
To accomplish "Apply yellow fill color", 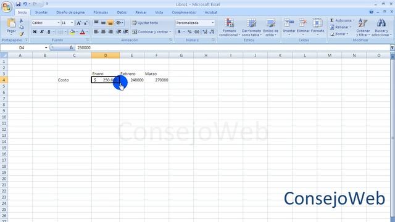I will coord(72,31).
